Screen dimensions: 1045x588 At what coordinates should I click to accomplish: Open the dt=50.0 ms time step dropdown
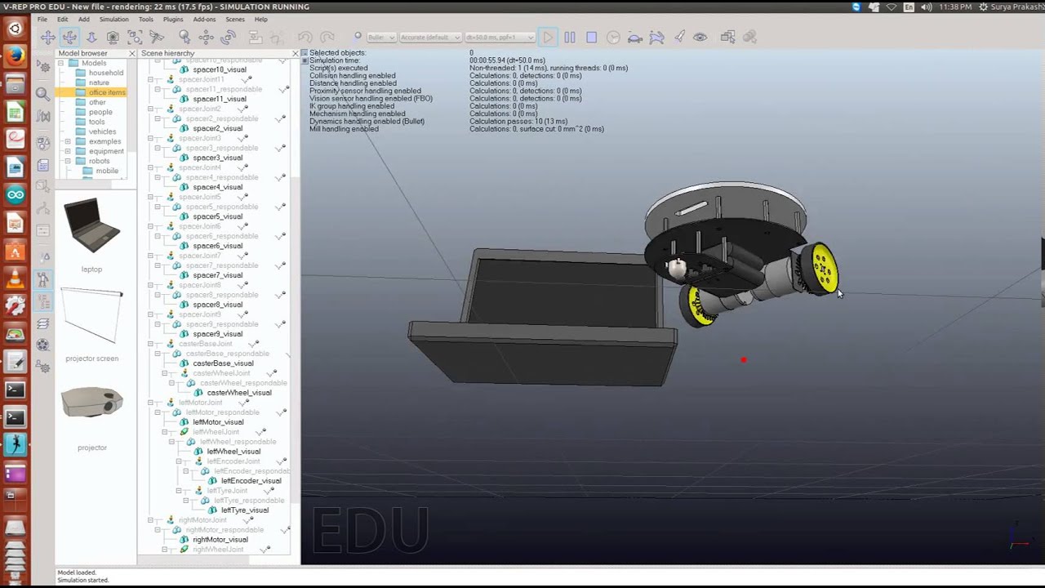click(500, 37)
